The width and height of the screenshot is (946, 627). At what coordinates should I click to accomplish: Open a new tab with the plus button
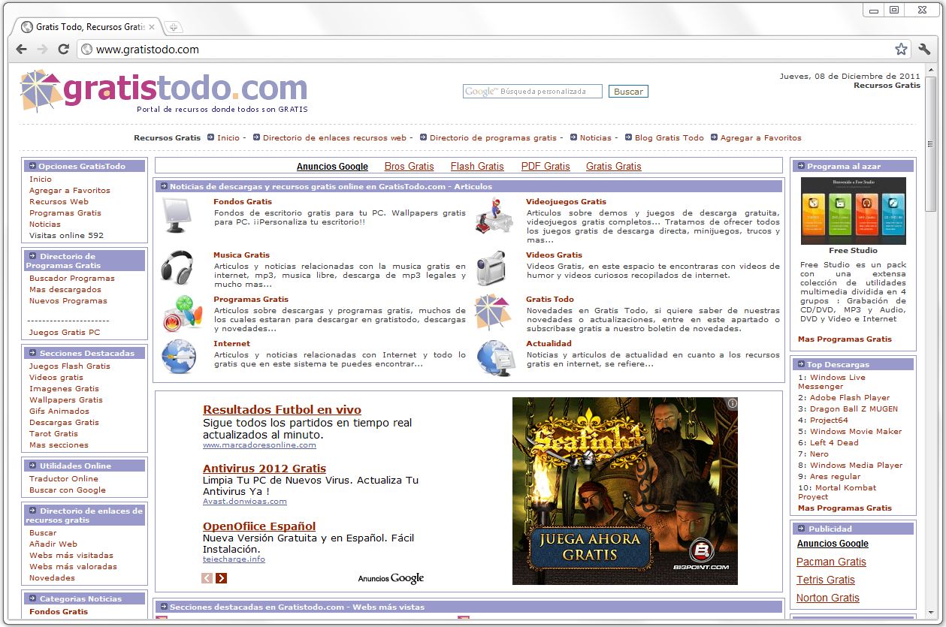[x=174, y=27]
